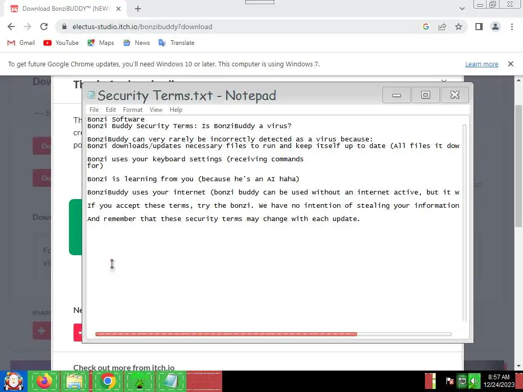Open the News bookmark
Image resolution: width=523 pixels, height=392 pixels.
click(136, 43)
